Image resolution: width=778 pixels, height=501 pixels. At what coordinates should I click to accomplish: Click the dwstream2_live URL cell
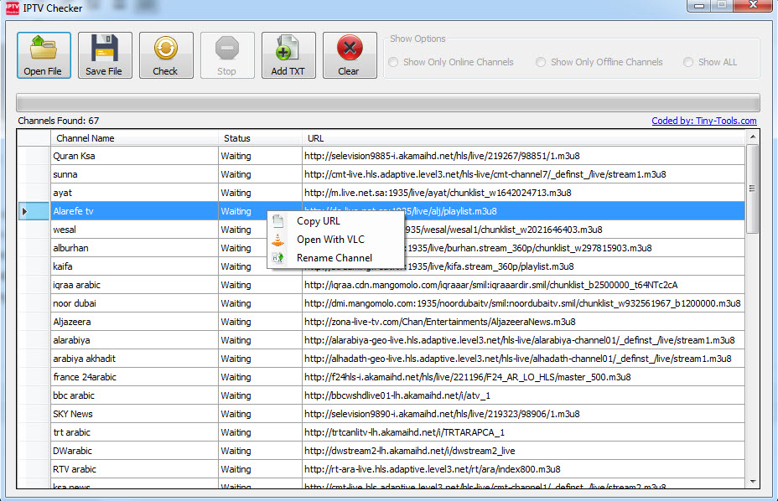pyautogui.click(x=523, y=451)
